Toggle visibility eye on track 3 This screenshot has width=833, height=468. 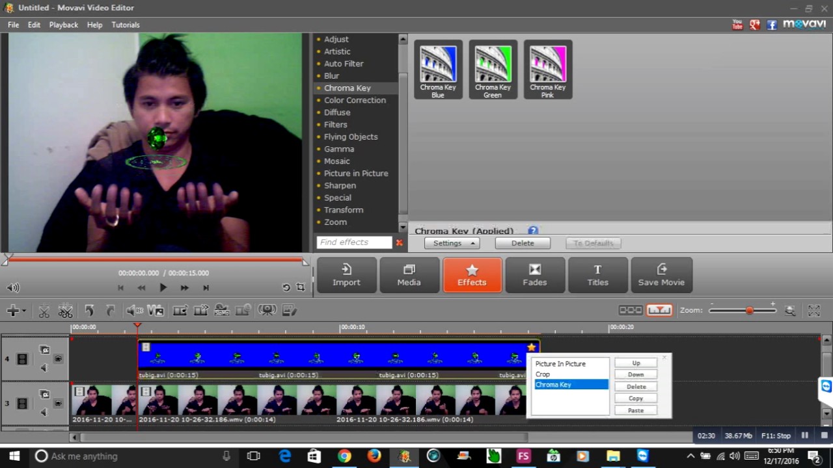click(58, 404)
